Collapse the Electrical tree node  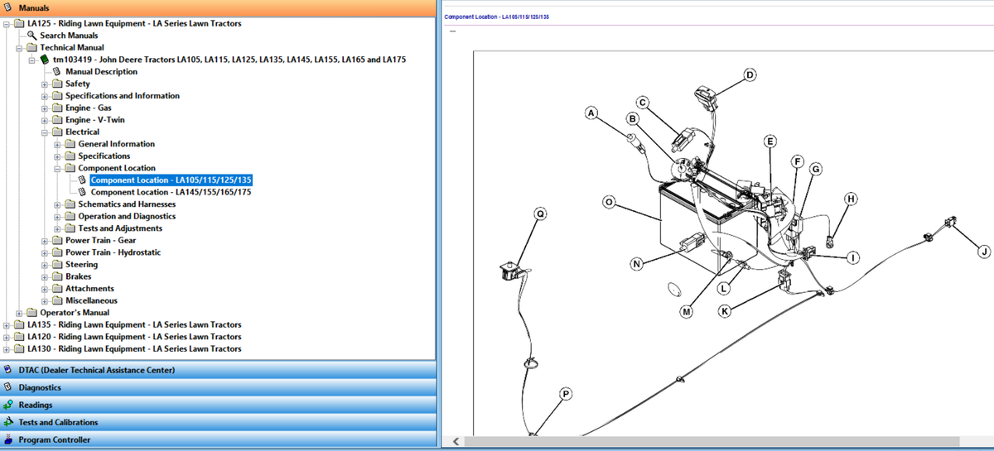coord(45,132)
